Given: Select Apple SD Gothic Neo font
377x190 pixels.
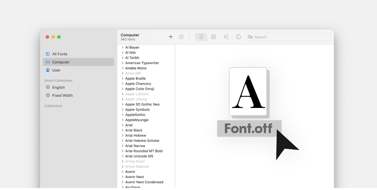Looking at the screenshot, I should [142, 104].
